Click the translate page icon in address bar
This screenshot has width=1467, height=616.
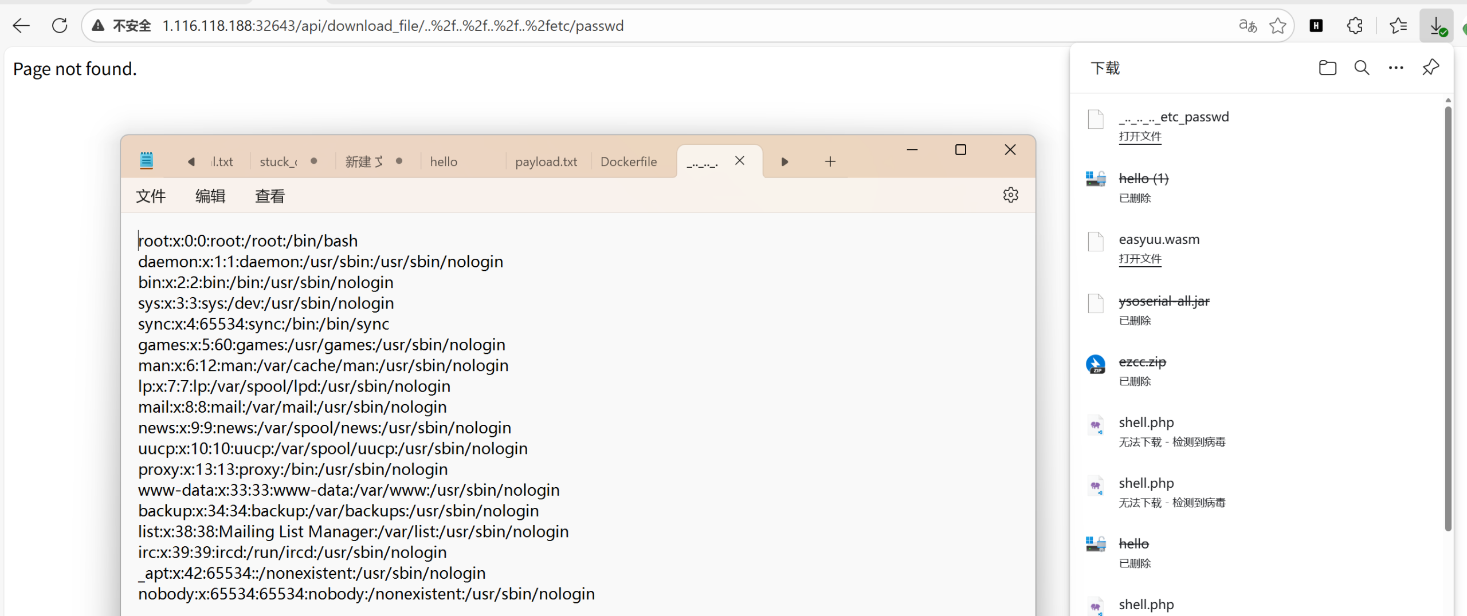coord(1248,26)
